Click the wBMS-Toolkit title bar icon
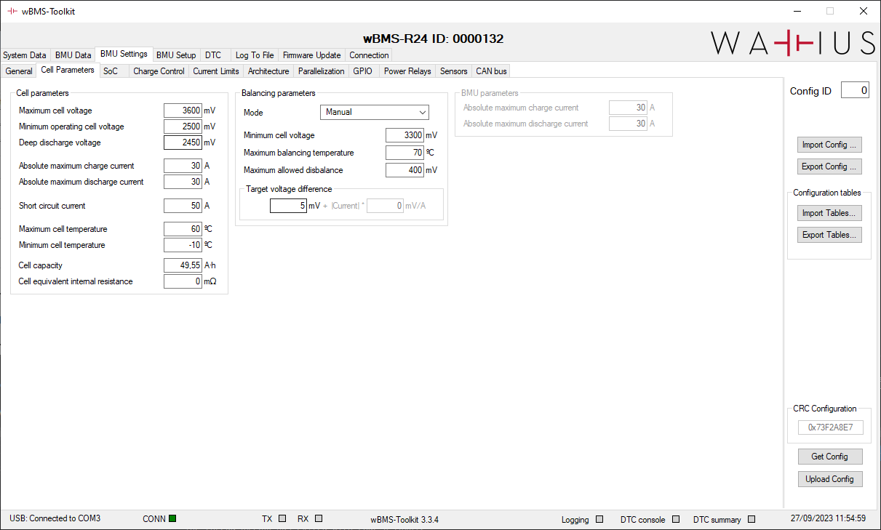This screenshot has width=881, height=530. [12, 12]
